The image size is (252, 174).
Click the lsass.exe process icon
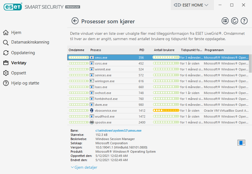(92, 87)
